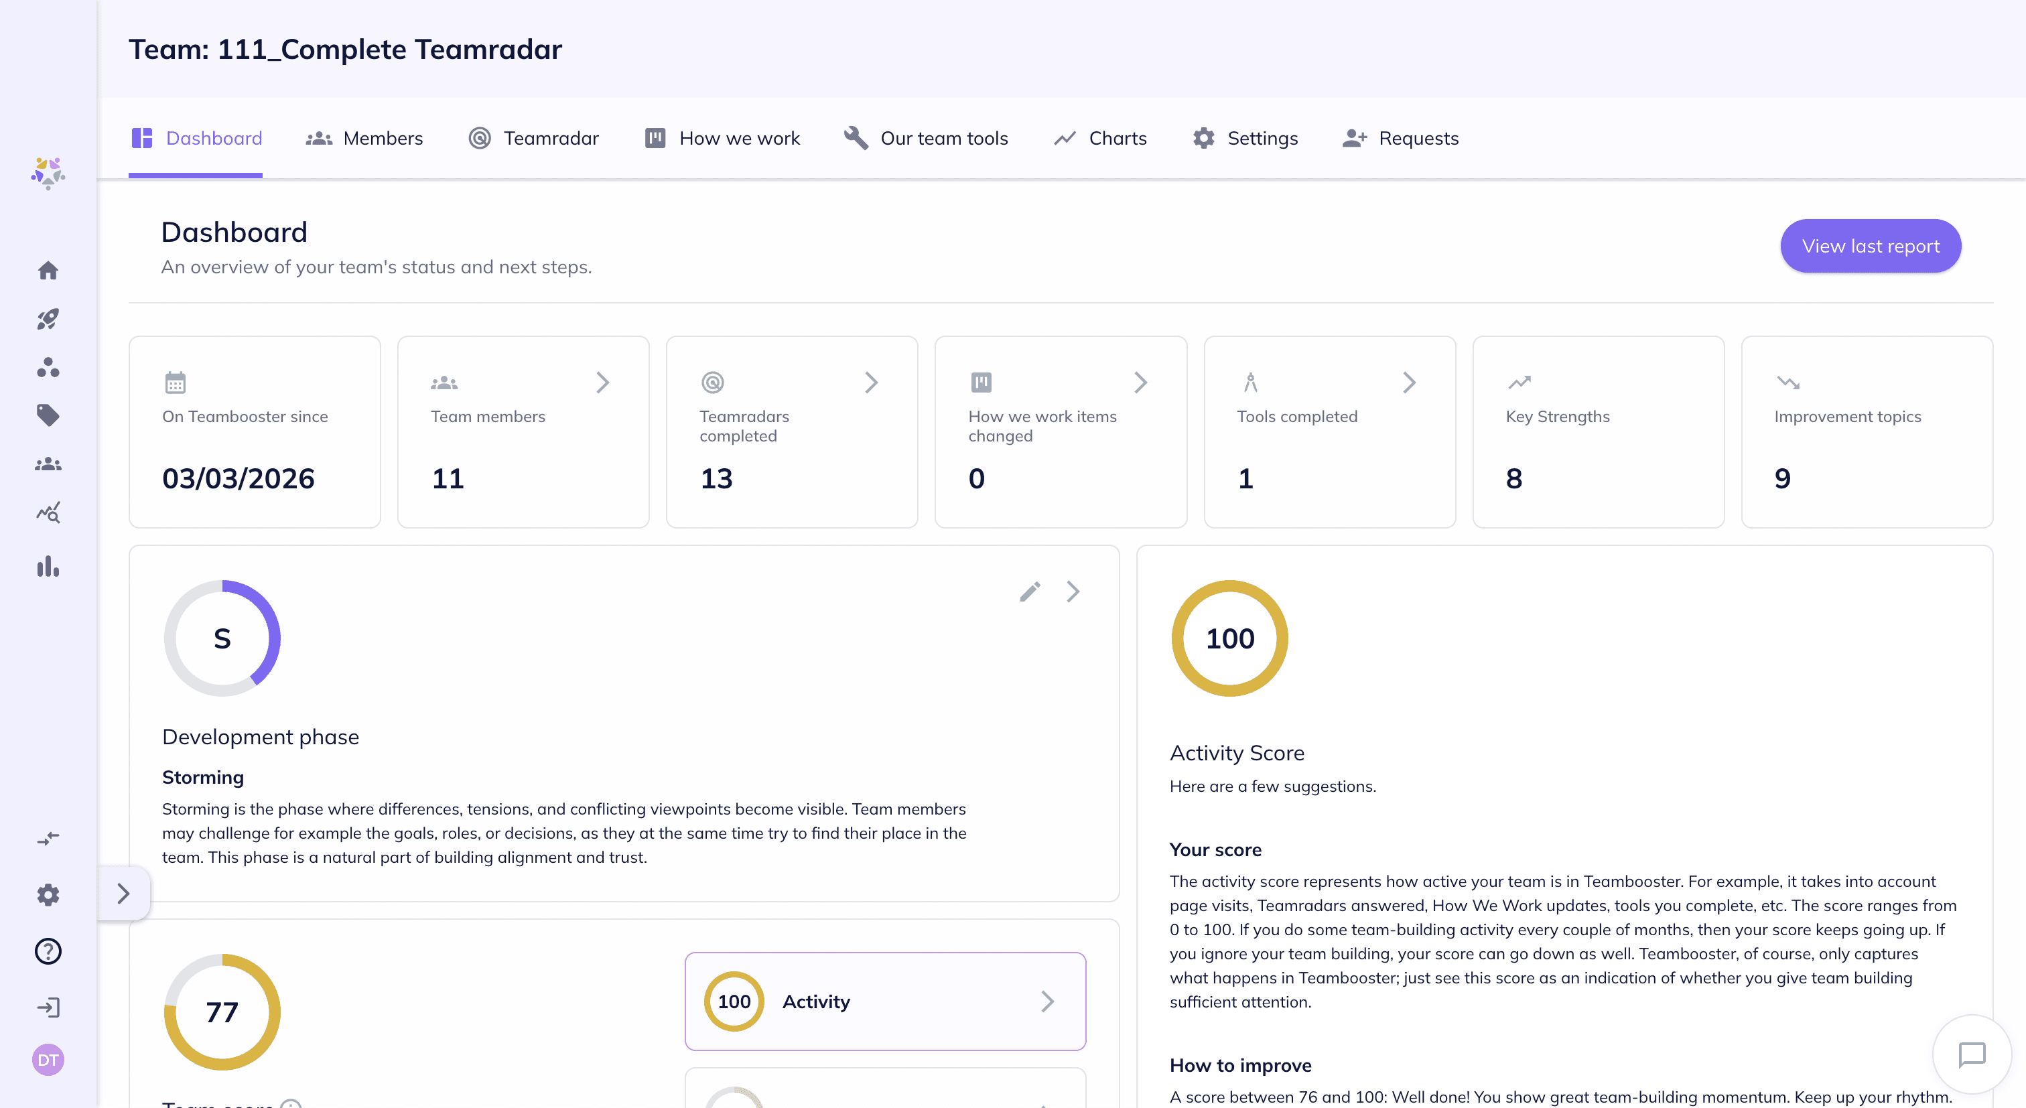Click the View last report button

pyautogui.click(x=1871, y=246)
